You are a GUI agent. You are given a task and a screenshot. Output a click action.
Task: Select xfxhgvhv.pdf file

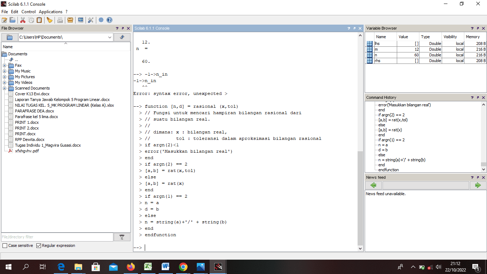point(27,151)
